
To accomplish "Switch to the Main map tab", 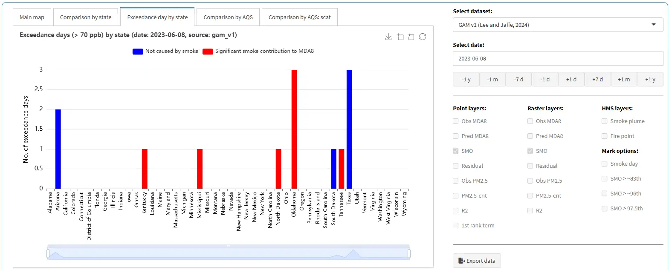I will point(32,17).
